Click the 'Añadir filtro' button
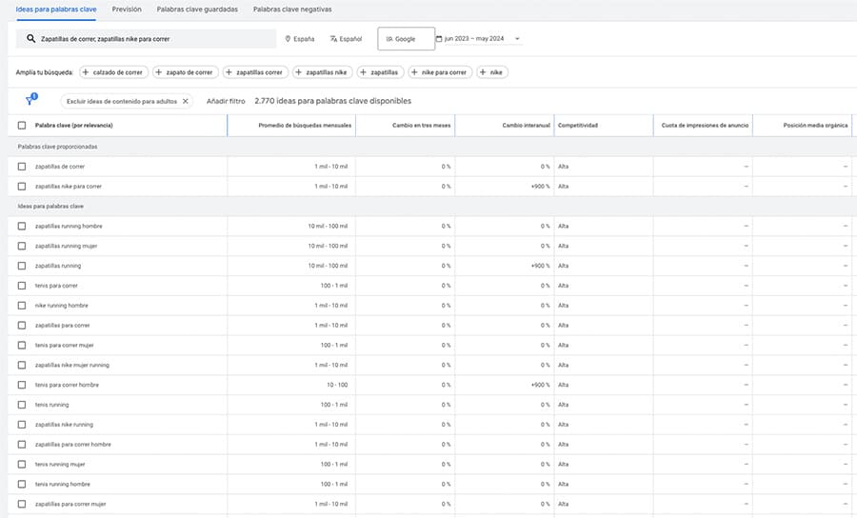Viewport: 857px width, 518px height. click(x=226, y=101)
